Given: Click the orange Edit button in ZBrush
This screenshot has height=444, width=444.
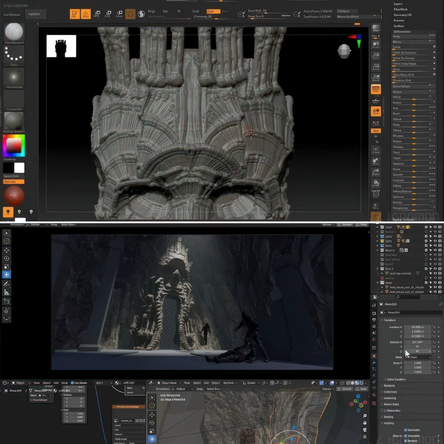Looking at the screenshot, I should (x=75, y=14).
